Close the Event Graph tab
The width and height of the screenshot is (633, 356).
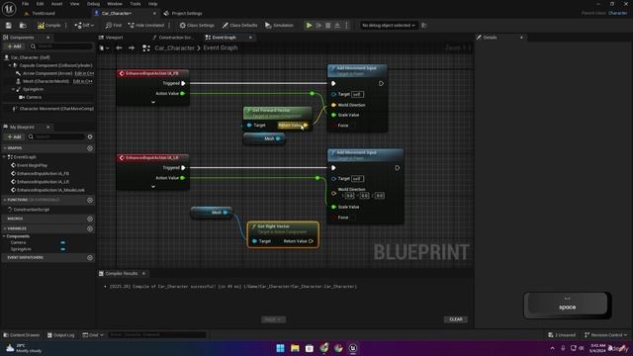pos(250,38)
